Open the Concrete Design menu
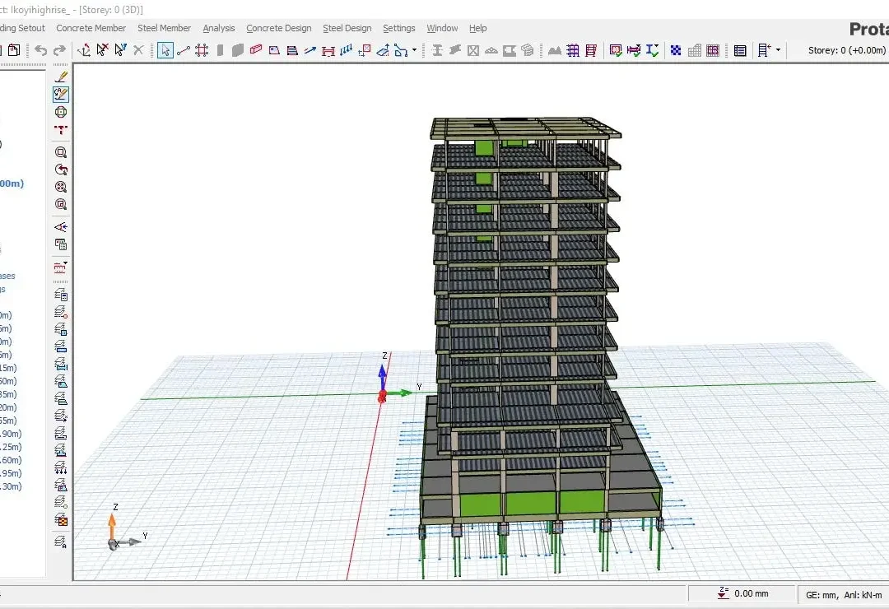 coord(278,28)
